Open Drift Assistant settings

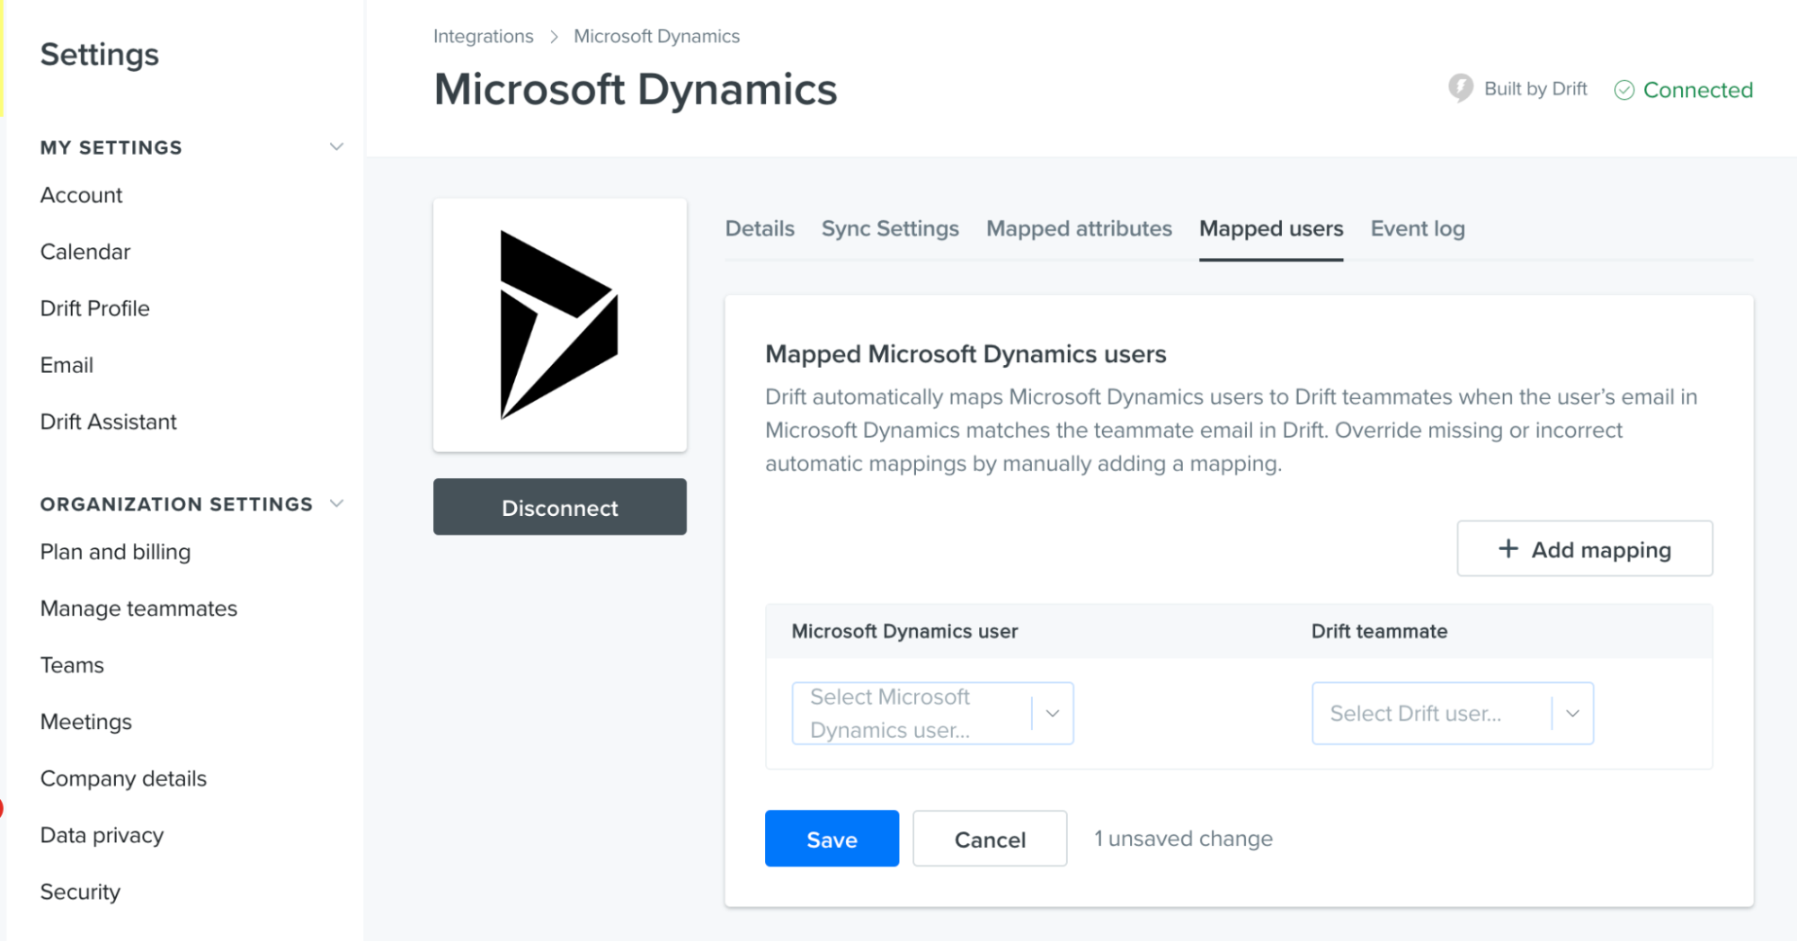pos(108,422)
